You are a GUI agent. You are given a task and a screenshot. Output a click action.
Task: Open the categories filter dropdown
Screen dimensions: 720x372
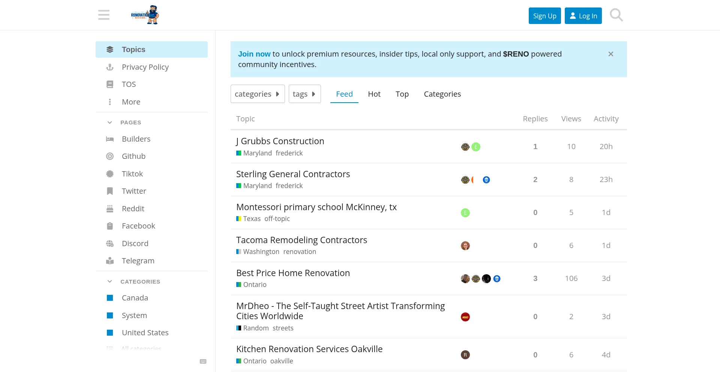pyautogui.click(x=257, y=94)
